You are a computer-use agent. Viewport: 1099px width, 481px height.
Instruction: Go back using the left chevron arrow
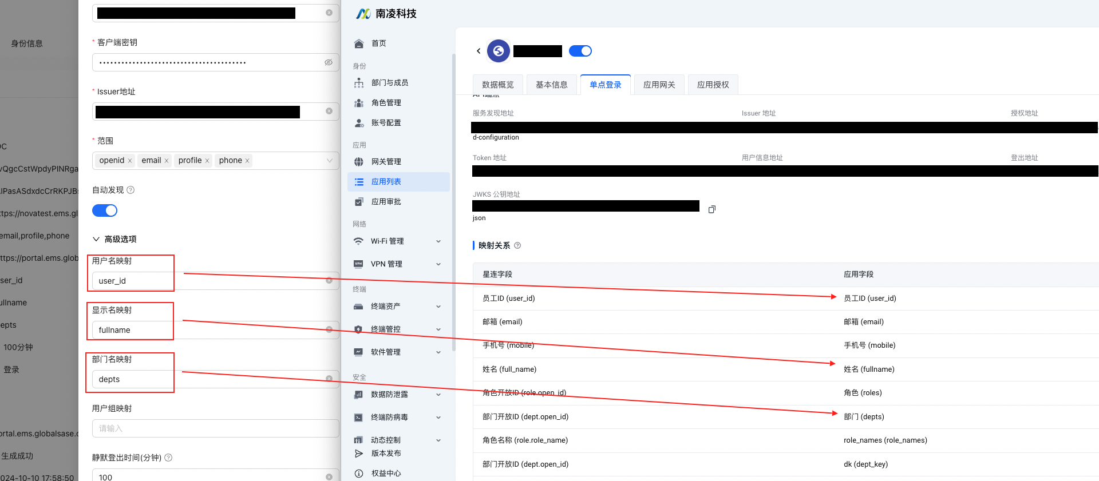click(x=479, y=51)
